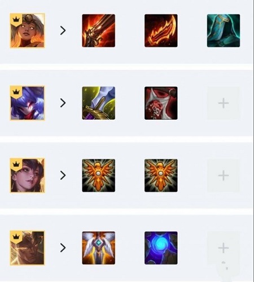Expand the chevron beside blue-haired champion
The width and height of the screenshot is (254, 282).
63,103
